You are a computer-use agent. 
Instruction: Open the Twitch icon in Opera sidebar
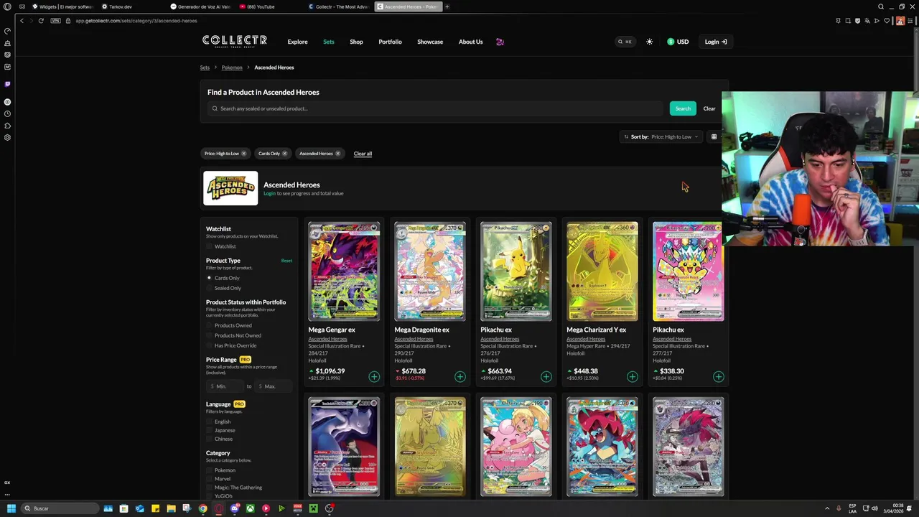[7, 84]
